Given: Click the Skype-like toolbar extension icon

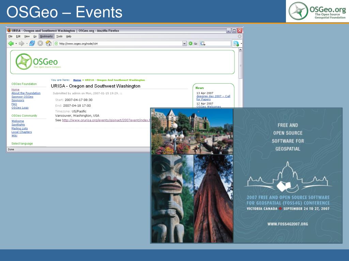Looking at the screenshot, I should pyautogui.click(x=236, y=43).
